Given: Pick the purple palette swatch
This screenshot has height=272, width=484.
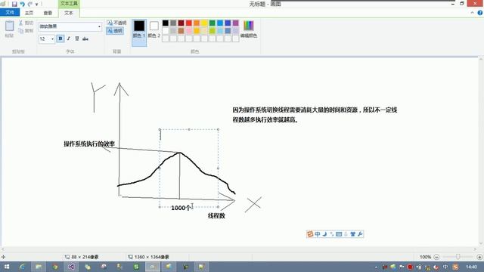Looking at the screenshot, I should [235, 23].
